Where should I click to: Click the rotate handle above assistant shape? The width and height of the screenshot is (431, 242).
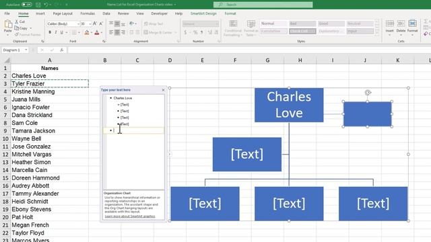[368, 93]
